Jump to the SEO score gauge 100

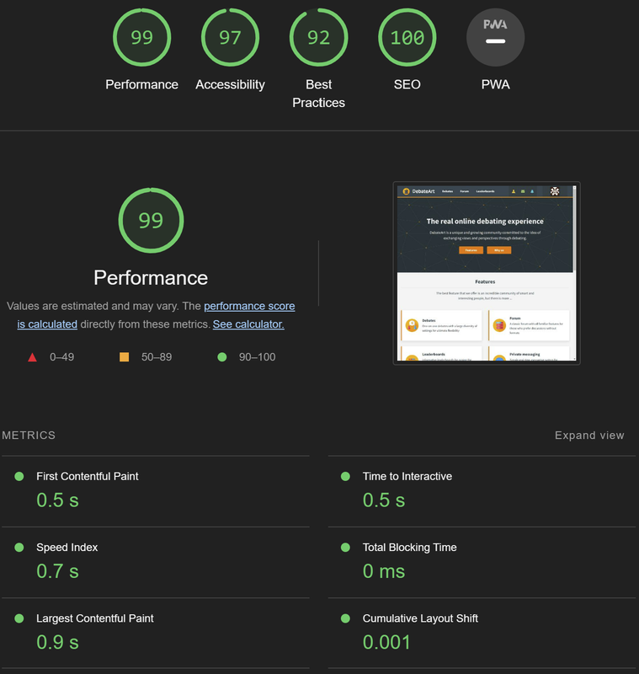[407, 37]
